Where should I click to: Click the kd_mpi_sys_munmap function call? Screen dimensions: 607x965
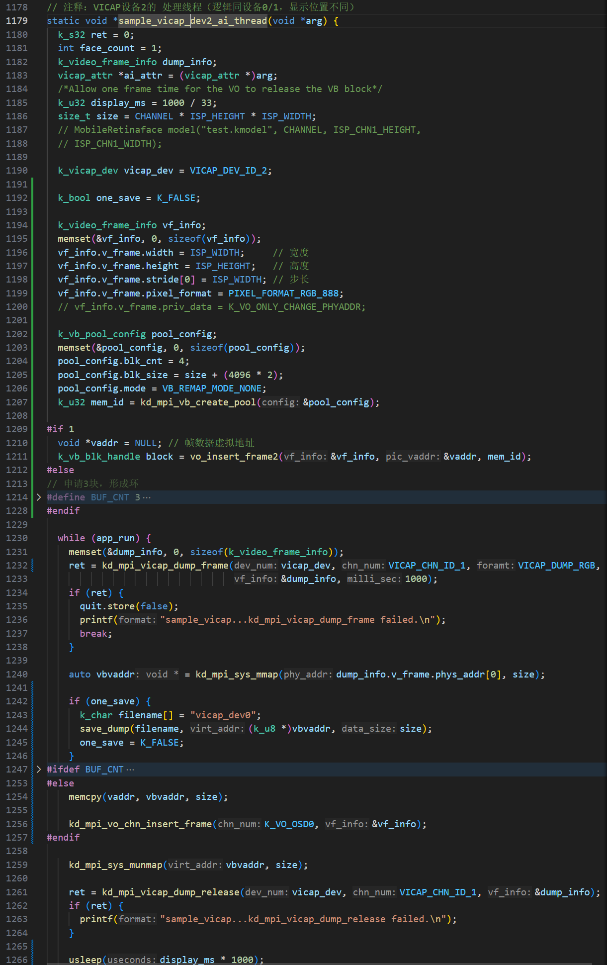tap(115, 865)
